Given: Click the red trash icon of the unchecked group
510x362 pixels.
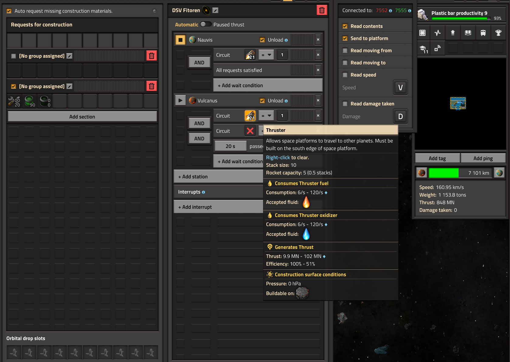Looking at the screenshot, I should pyautogui.click(x=151, y=56).
